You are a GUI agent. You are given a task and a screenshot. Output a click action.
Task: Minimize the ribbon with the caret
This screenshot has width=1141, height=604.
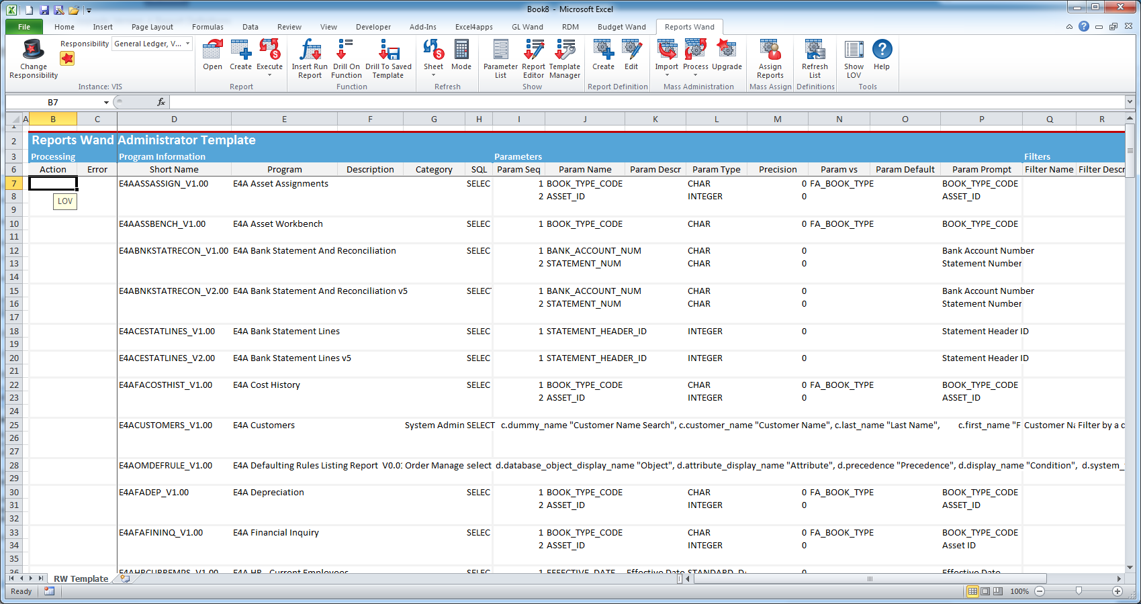tap(1069, 27)
